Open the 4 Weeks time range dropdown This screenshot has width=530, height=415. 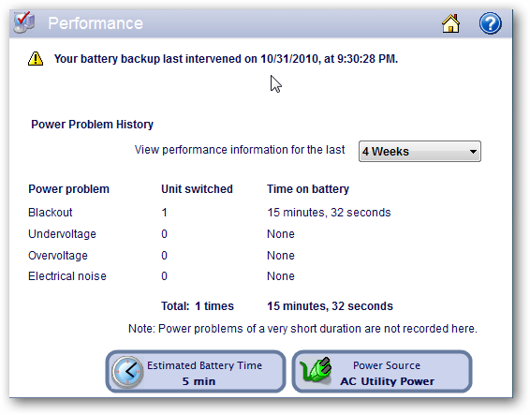[420, 151]
